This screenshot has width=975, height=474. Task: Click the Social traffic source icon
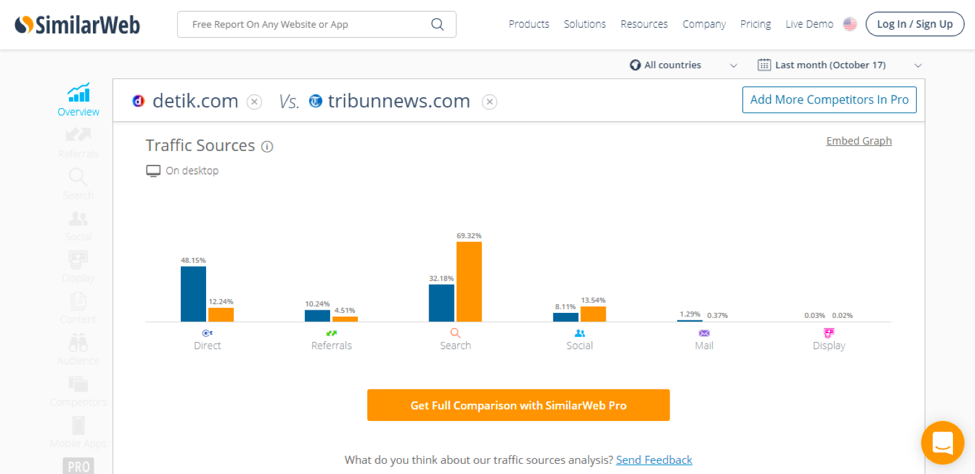pos(580,333)
